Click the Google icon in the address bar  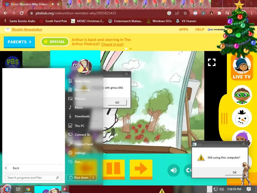tap(169, 13)
